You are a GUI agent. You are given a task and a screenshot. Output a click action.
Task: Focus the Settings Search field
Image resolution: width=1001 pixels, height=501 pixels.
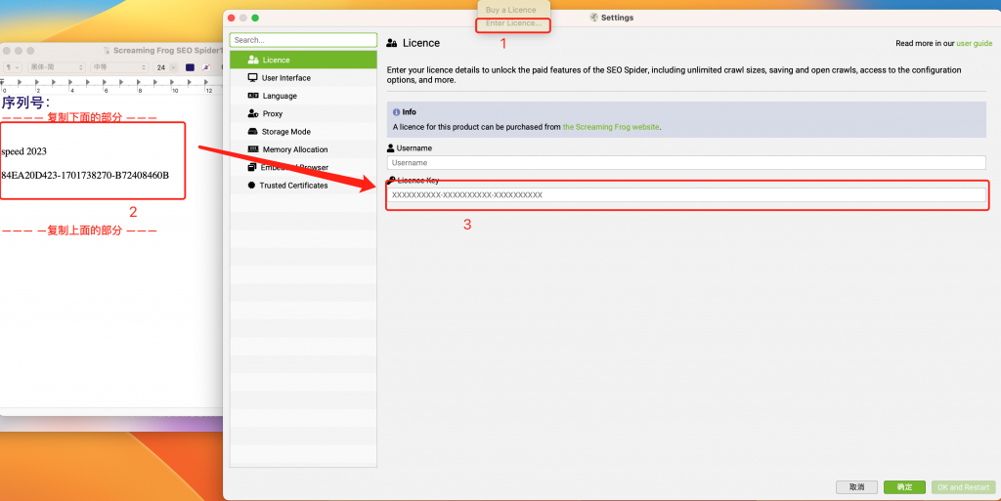[x=303, y=39]
